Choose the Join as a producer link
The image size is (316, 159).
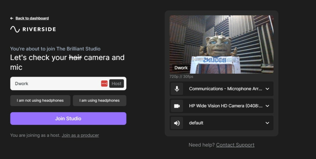[80, 135]
